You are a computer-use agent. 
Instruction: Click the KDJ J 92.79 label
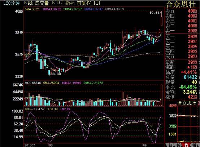point(65,109)
